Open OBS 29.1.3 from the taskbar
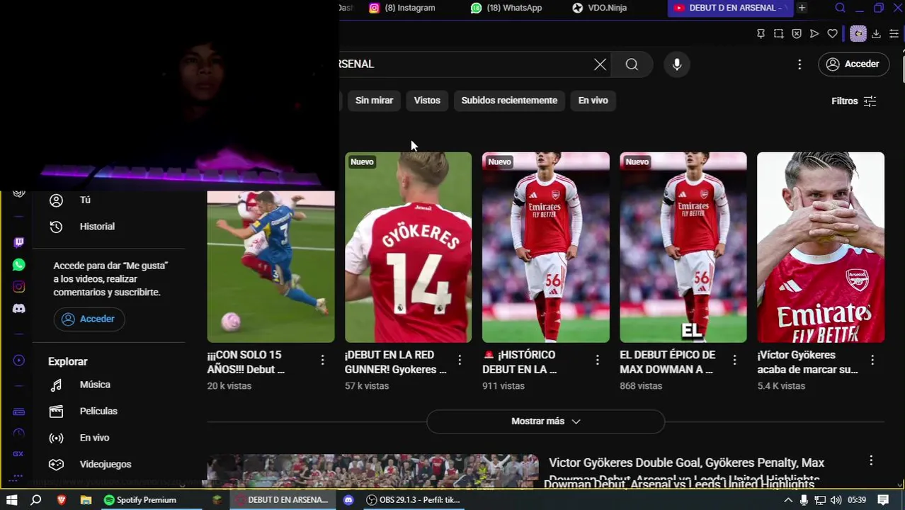The height and width of the screenshot is (510, 905). click(413, 500)
